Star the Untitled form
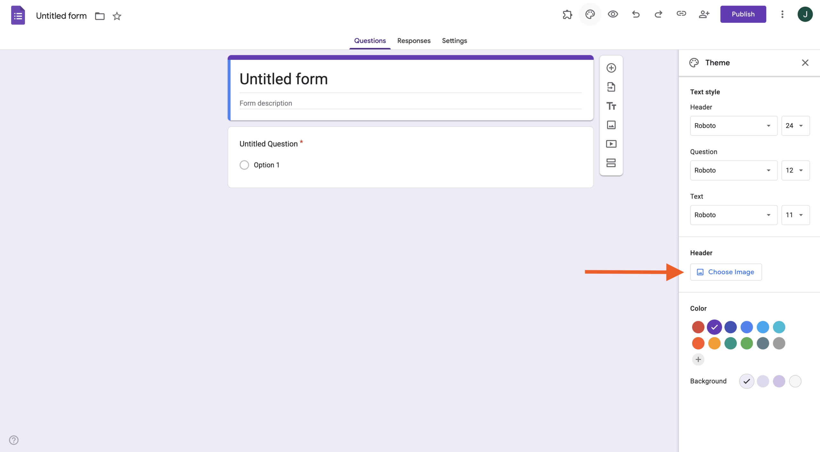The width and height of the screenshot is (820, 452). [117, 16]
